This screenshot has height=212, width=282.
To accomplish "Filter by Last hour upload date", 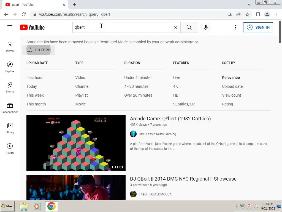I will (x=34, y=78).
